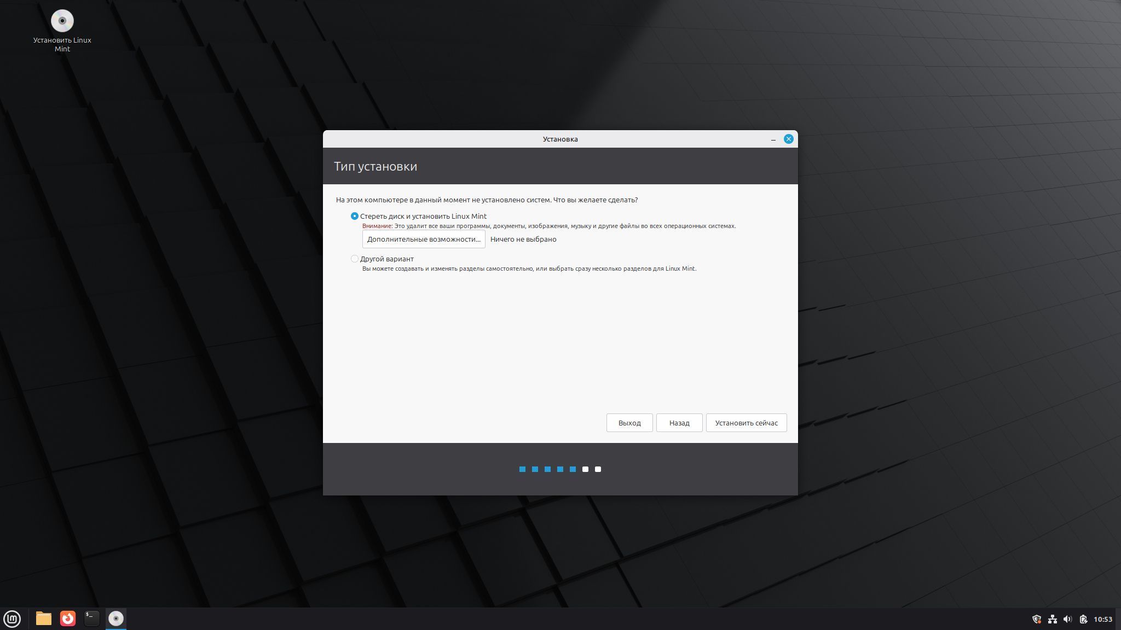Launch Firefox browser from the panel
This screenshot has height=630, width=1121.
68,619
